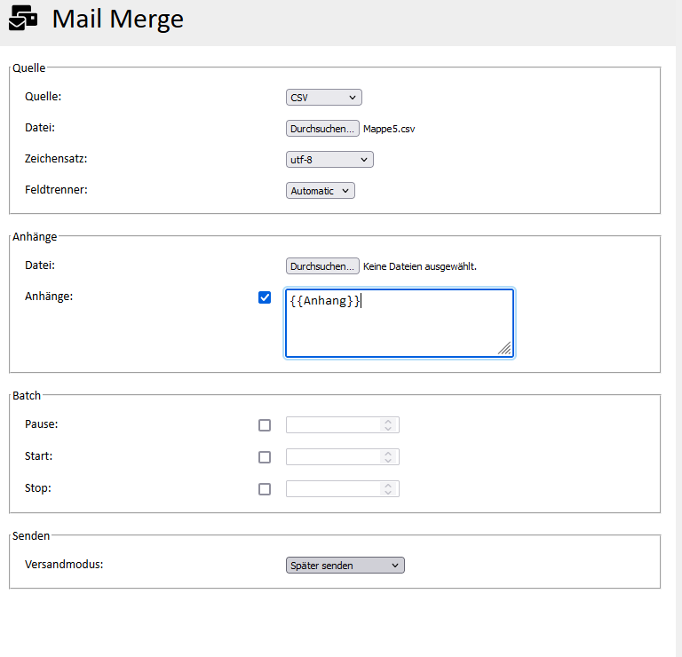Click the resize grip of Anhänge textarea
This screenshot has height=657, width=682.
point(504,348)
